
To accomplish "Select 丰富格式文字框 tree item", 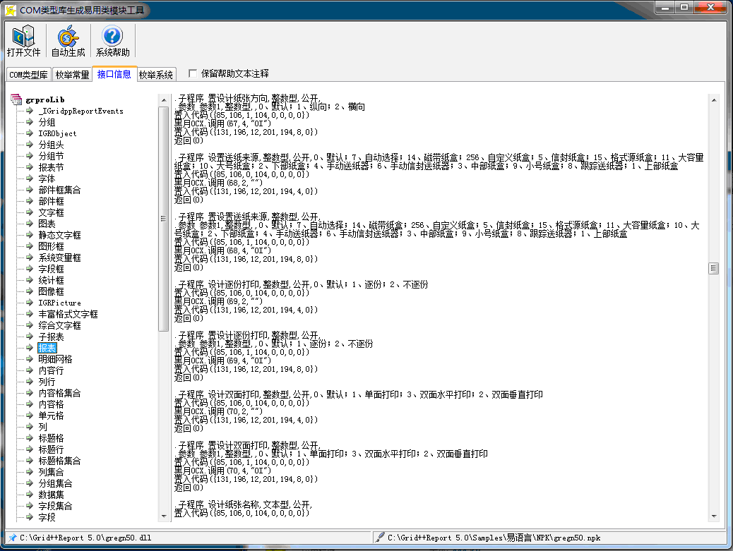I will (x=68, y=314).
